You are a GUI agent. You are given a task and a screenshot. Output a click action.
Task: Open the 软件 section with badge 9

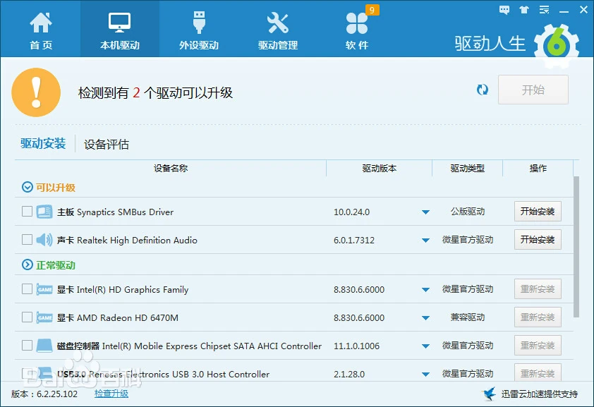point(356,28)
